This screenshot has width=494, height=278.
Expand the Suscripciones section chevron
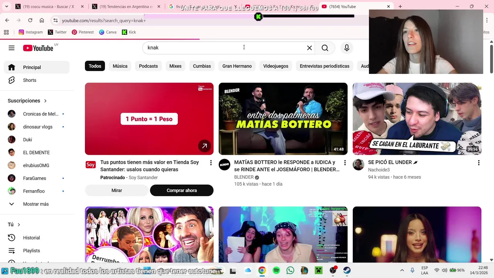pos(45,101)
